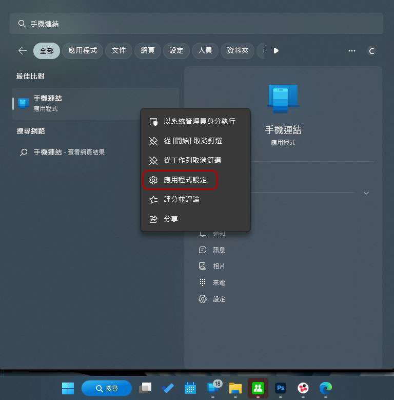Open the Phone Link taskbar icon with badge 18
394x400 pixels.
point(213,388)
